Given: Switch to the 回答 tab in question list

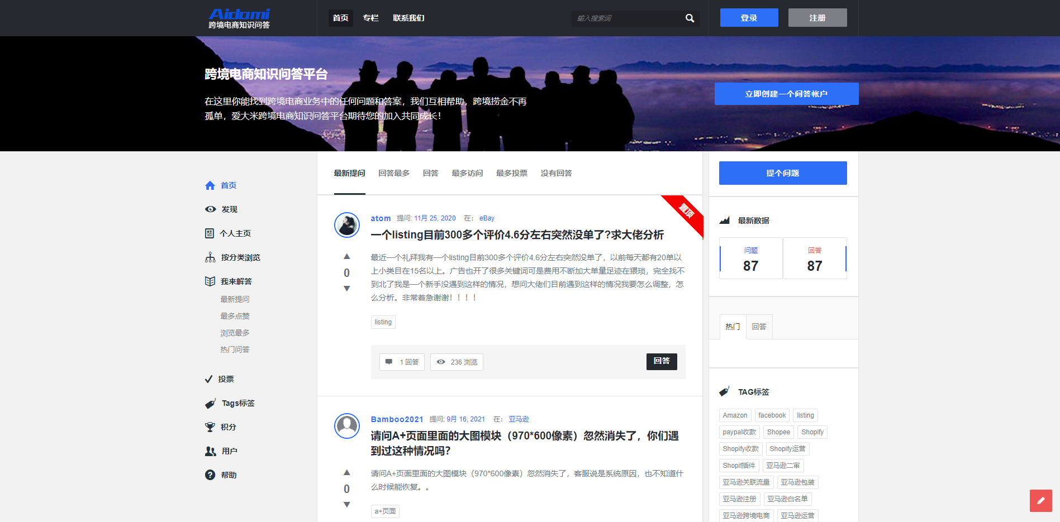Looking at the screenshot, I should pos(431,173).
